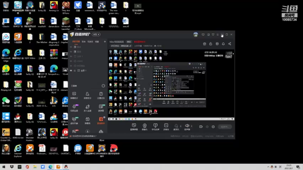
Task: Open the mode pill dropdown beside the logo
Action: point(96,34)
